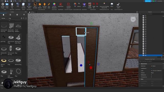This screenshot has height=92, width=164.
Task: Open the Moon File Explorer plugin
Action: click(40, 5)
